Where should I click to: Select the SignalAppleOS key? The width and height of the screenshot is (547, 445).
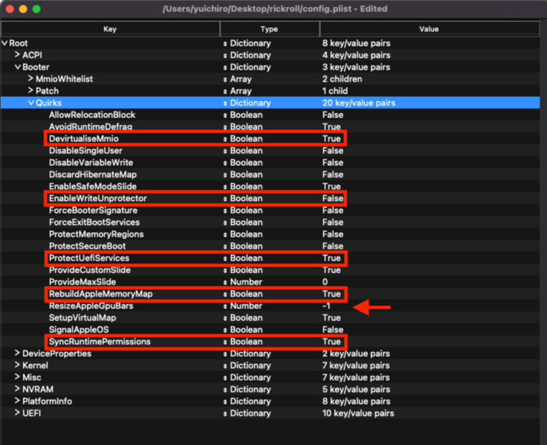coord(79,330)
